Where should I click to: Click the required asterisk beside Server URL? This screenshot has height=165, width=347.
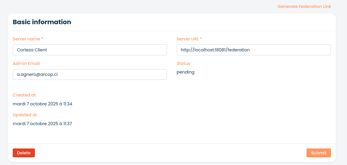201,39
